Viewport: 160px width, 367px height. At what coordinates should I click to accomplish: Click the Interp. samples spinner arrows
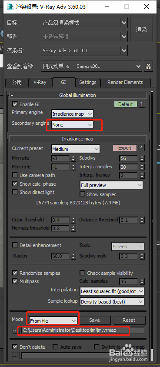(x=142, y=167)
